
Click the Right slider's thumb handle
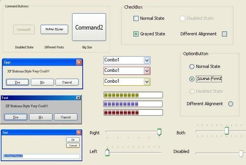159,132
